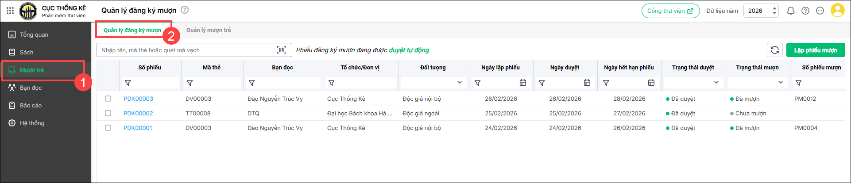
Task: Go to Bạn đọc in sidebar
Action: [x=44, y=88]
